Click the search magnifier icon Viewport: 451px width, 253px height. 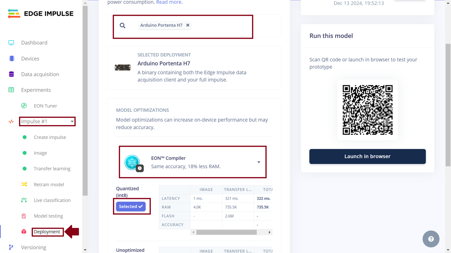[x=123, y=26]
